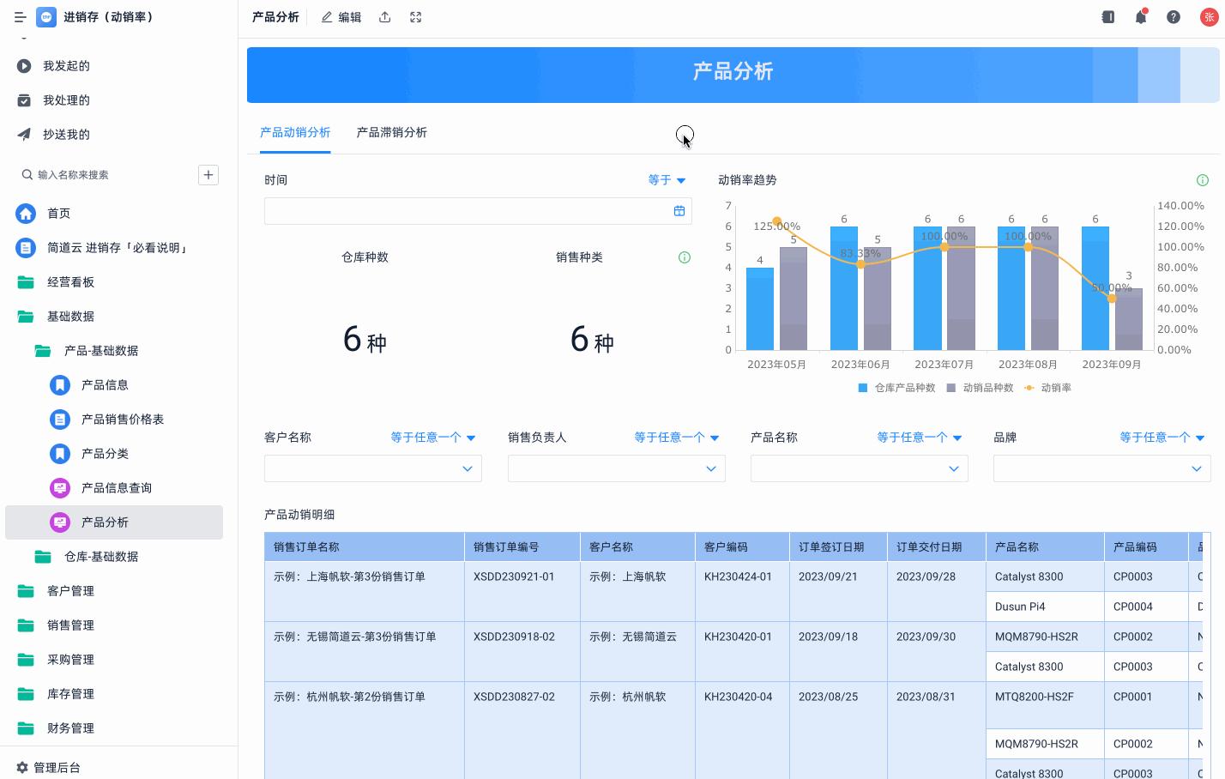Open the 客户名称 filter dropdown
This screenshot has width=1225, height=779.
[x=372, y=468]
